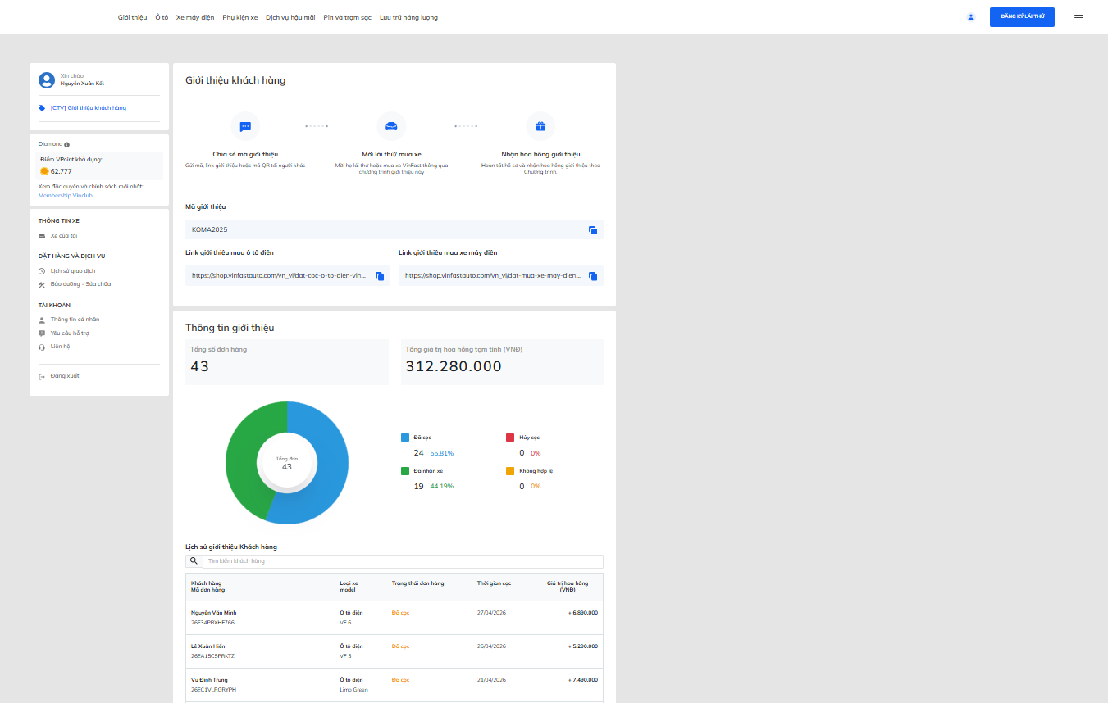Open the Giới thiệu menu item
Image resolution: width=1108 pixels, height=703 pixels.
click(132, 17)
